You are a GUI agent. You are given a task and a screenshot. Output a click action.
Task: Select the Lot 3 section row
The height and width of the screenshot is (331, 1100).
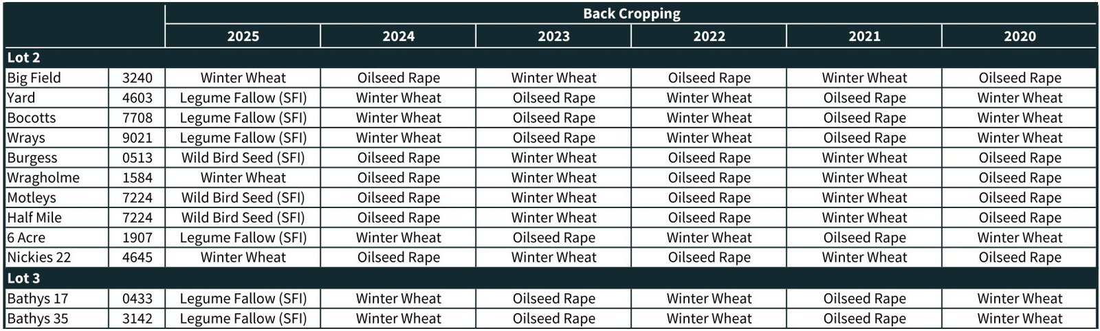coord(24,278)
